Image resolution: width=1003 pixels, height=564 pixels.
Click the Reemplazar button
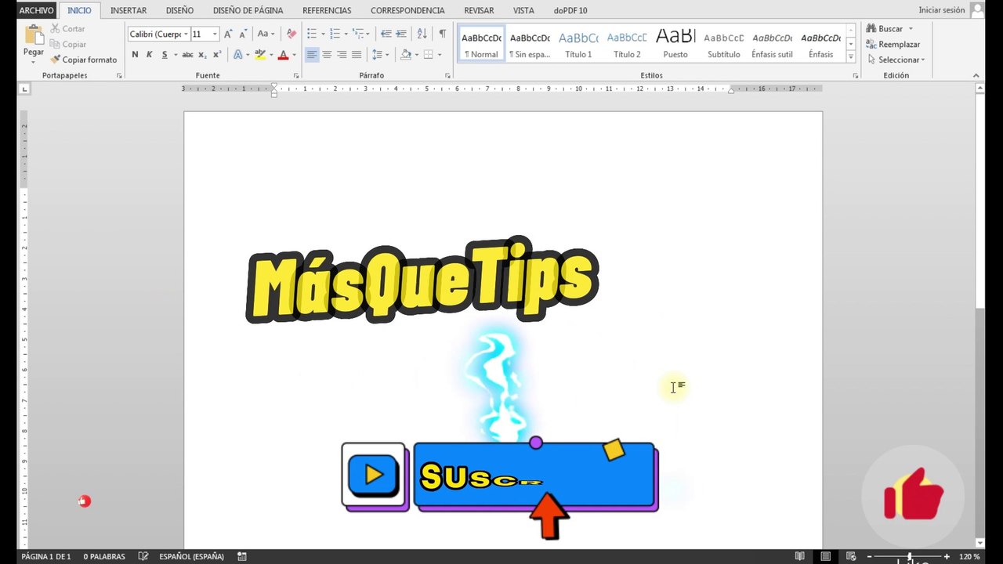click(x=893, y=45)
